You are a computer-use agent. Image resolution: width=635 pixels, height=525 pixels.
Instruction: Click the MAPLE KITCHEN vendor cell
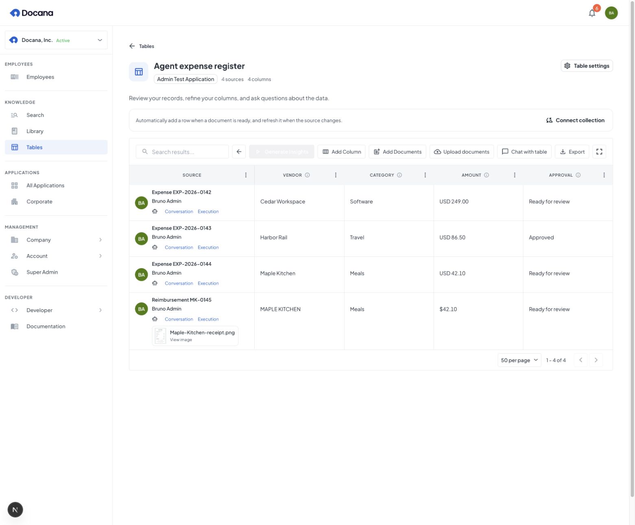pyautogui.click(x=299, y=321)
